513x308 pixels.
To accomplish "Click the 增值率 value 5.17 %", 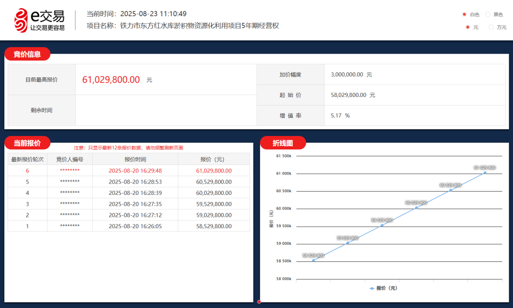I will [x=340, y=115].
